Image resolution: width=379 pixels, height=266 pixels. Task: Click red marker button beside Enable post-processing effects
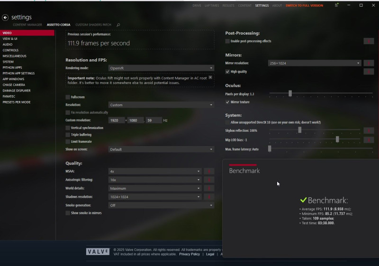pos(369,41)
